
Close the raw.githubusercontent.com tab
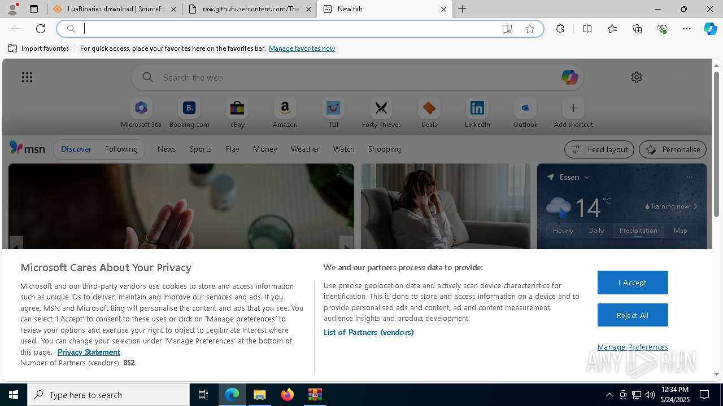point(308,9)
